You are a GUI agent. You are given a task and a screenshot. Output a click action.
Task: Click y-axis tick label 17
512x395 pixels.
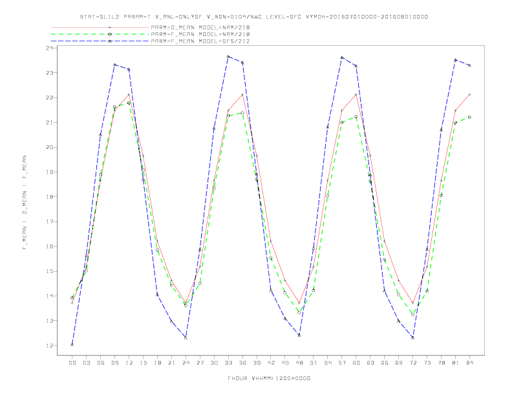(x=49, y=221)
